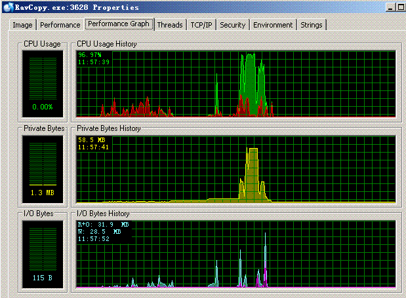Switch to the Environment tab
This screenshot has height=298, width=406.
click(273, 25)
